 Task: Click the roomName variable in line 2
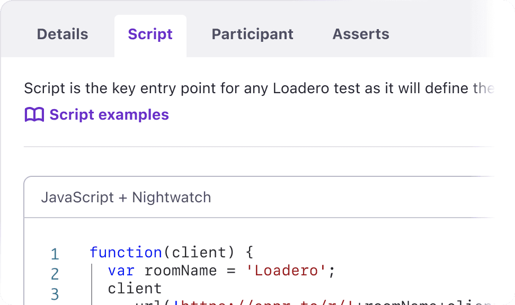(181, 271)
